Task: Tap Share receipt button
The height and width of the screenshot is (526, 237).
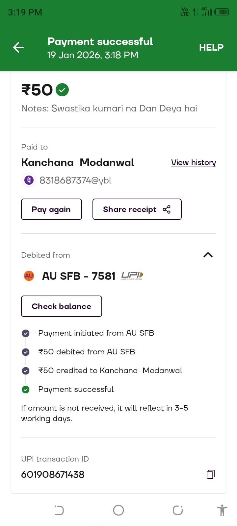Action: pos(137,209)
